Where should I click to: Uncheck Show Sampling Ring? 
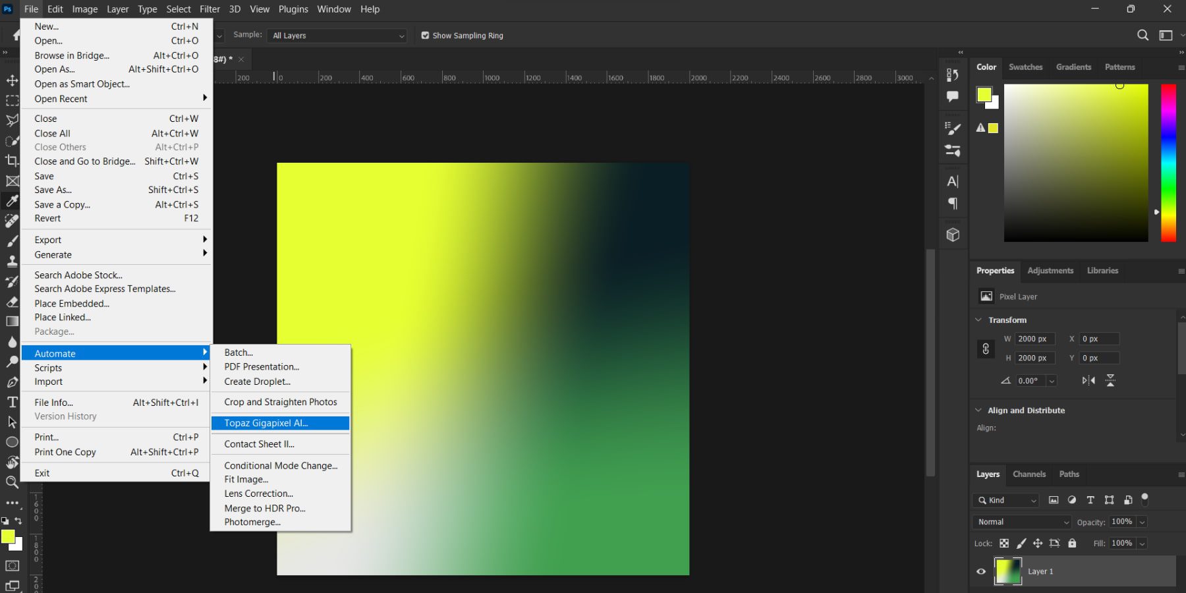pos(426,36)
